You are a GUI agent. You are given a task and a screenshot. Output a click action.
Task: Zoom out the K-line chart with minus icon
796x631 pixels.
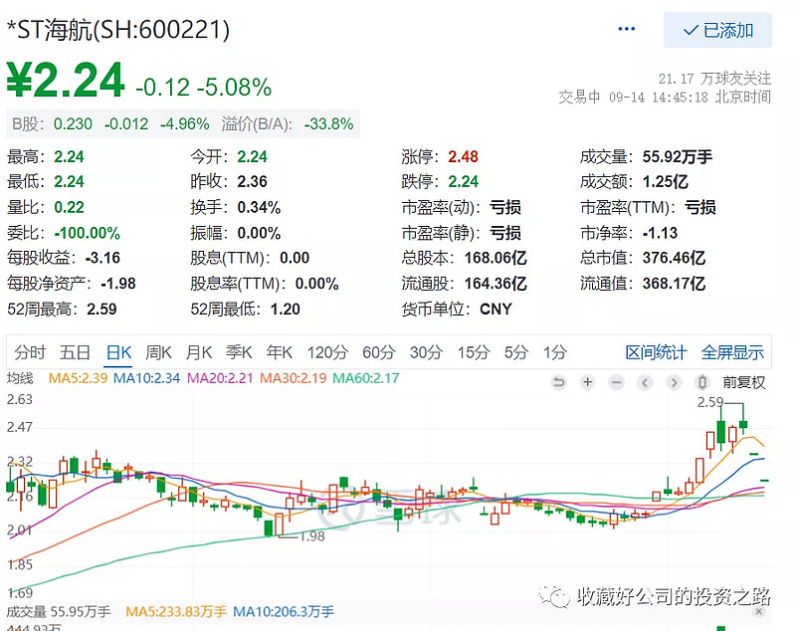(x=616, y=382)
